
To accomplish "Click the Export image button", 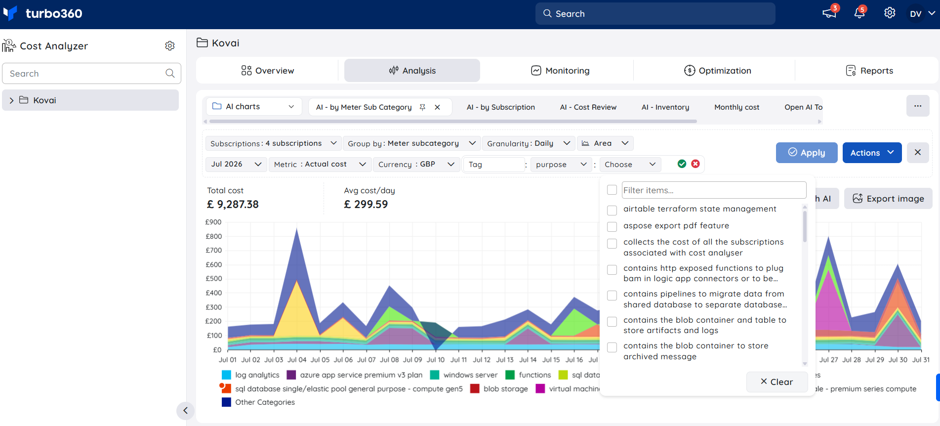I will click(888, 199).
